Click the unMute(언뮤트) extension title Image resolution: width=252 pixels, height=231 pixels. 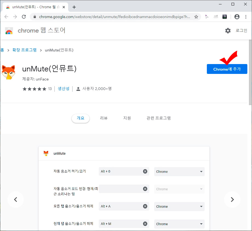click(x=49, y=69)
